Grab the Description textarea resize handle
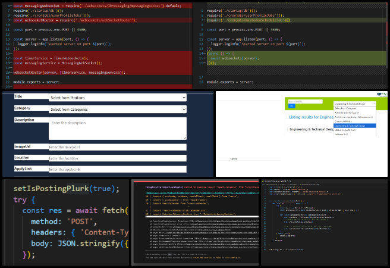The image size is (390, 268). click(x=185, y=138)
